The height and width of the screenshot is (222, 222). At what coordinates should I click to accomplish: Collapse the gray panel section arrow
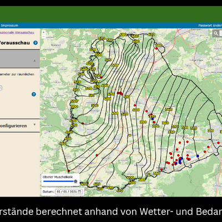tap(34, 60)
